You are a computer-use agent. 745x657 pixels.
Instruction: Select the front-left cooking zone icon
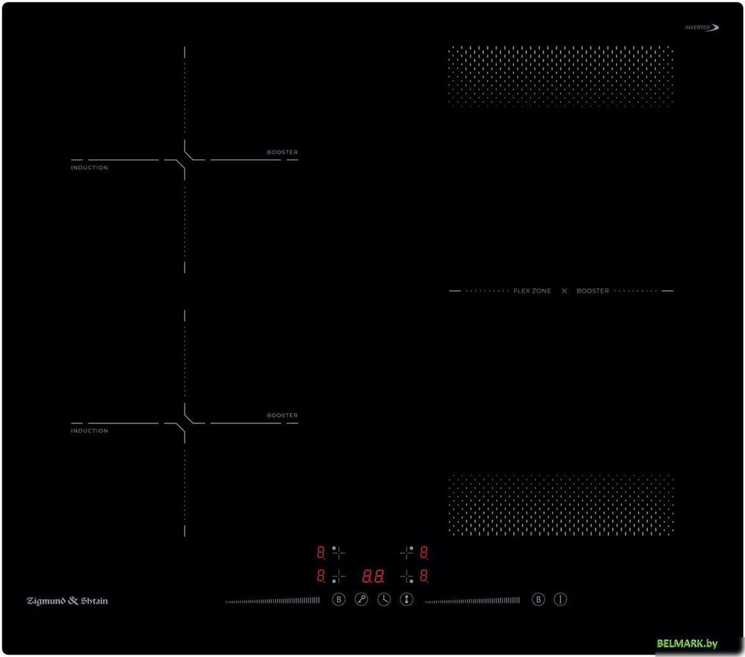pyautogui.click(x=338, y=577)
